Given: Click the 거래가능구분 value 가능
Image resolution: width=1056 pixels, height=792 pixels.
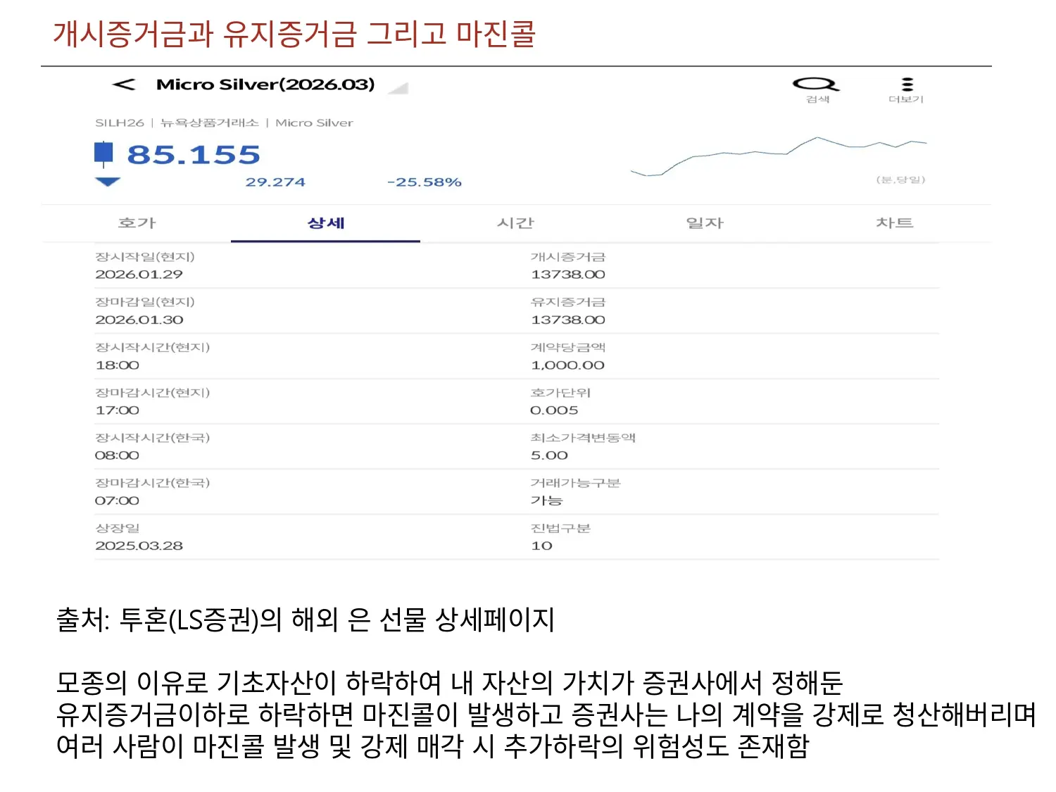Looking at the screenshot, I should point(547,501).
